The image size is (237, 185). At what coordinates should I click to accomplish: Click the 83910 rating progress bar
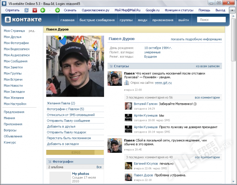click(75, 152)
